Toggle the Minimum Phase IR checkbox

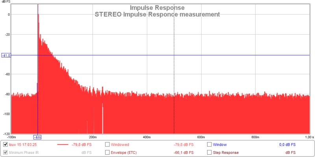6,152
